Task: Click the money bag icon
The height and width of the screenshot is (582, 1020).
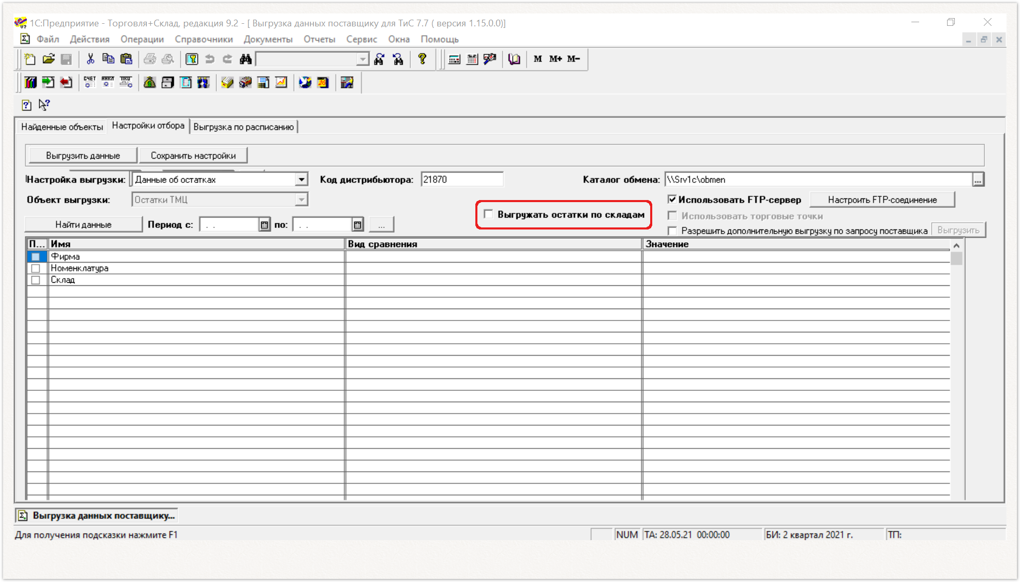Action: (150, 83)
